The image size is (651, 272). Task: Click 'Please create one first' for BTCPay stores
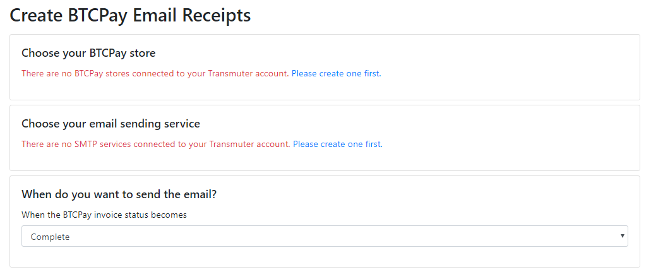click(x=337, y=74)
